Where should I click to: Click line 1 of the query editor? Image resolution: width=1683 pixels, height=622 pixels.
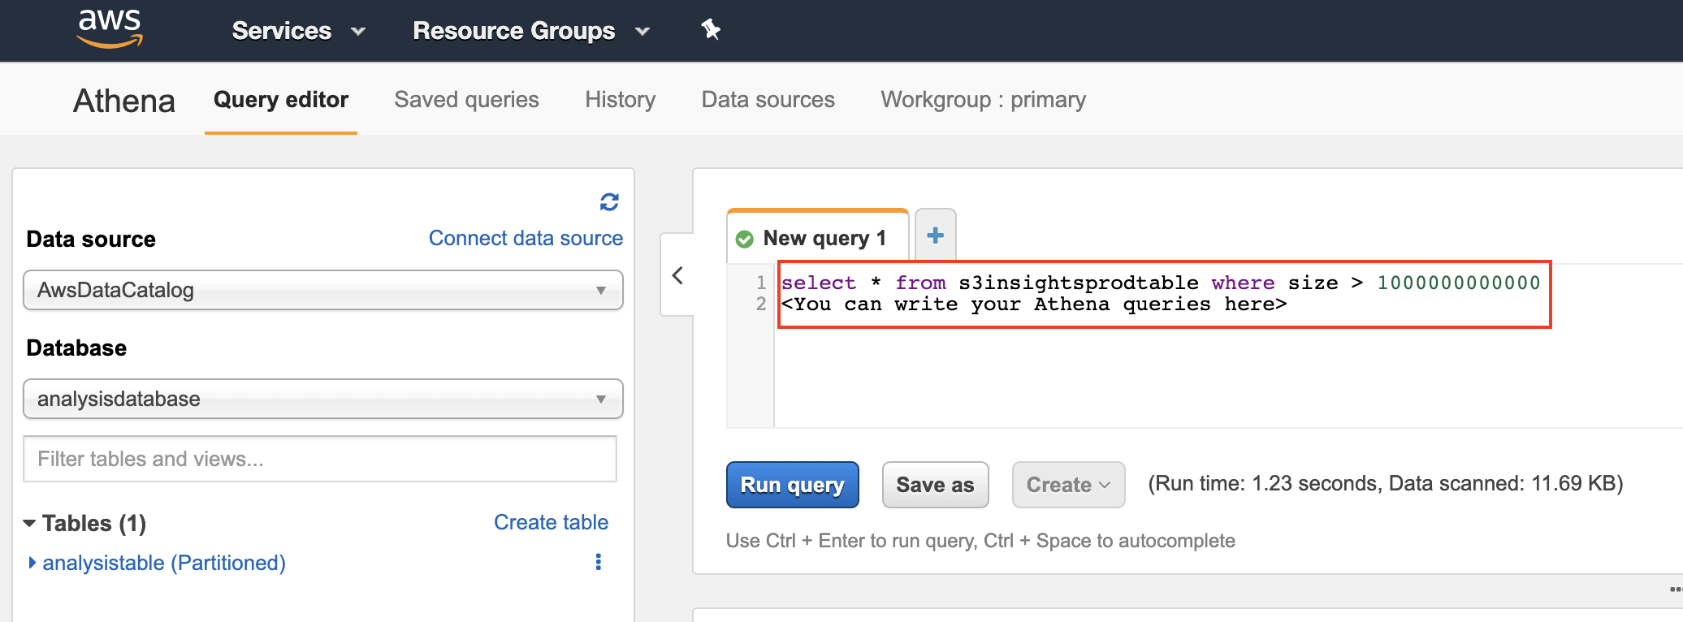tap(1160, 283)
